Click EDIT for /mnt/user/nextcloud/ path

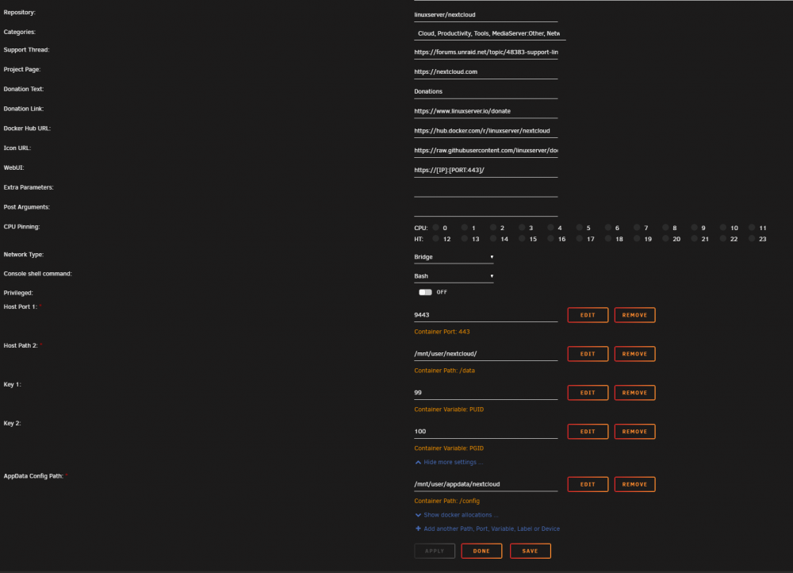[x=588, y=354]
